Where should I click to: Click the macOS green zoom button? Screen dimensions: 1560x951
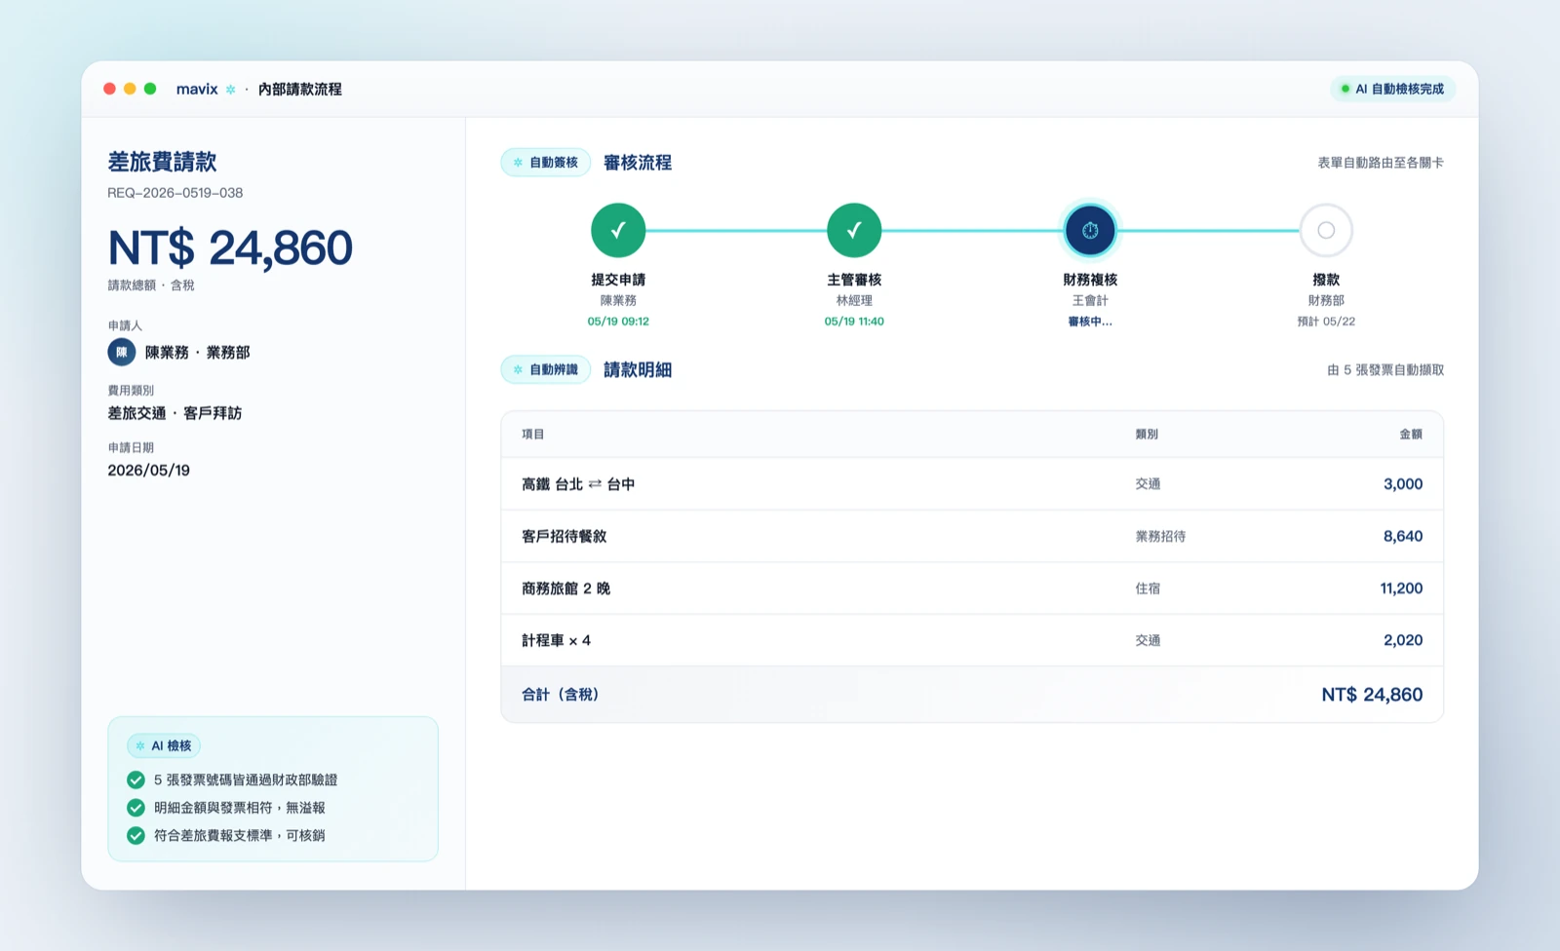tap(150, 89)
